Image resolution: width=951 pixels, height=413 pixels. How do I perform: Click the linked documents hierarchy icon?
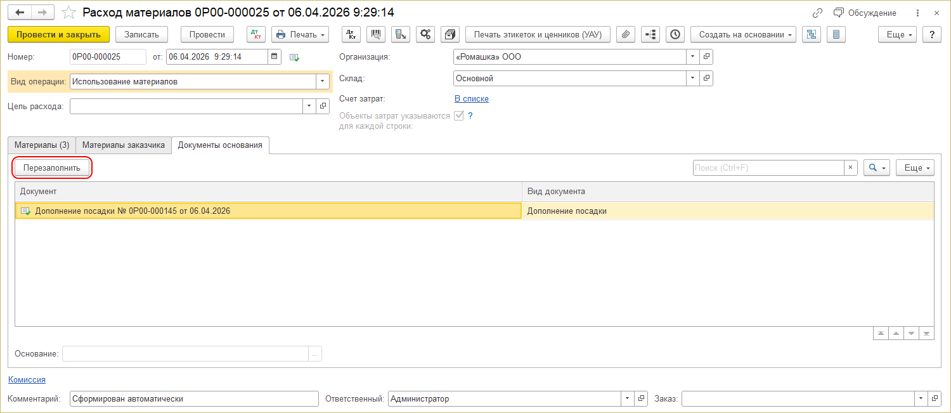click(812, 34)
